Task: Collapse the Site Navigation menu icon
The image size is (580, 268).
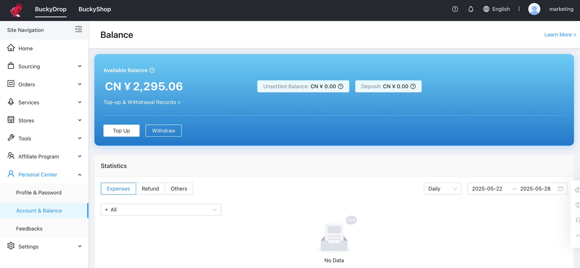Action: pos(79,29)
